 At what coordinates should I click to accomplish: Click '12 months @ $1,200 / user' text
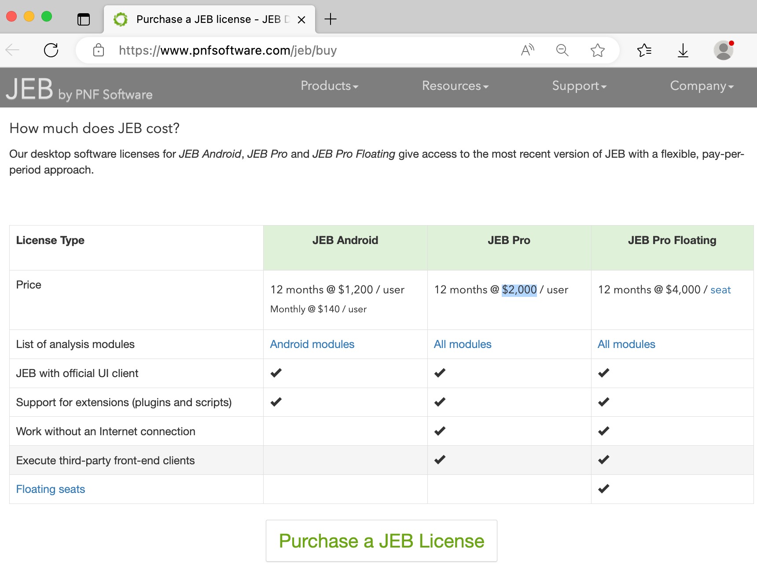(337, 289)
